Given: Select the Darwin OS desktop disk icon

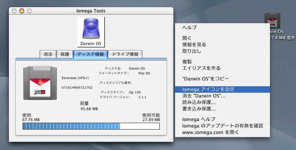Looking at the screenshot, I should (x=272, y=20).
